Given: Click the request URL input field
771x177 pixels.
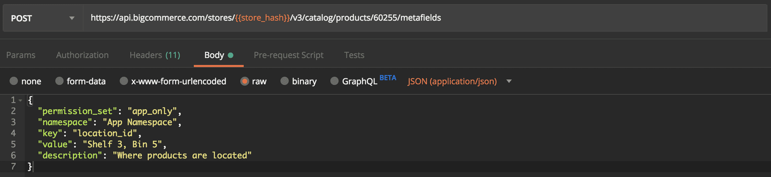Looking at the screenshot, I should click(425, 18).
